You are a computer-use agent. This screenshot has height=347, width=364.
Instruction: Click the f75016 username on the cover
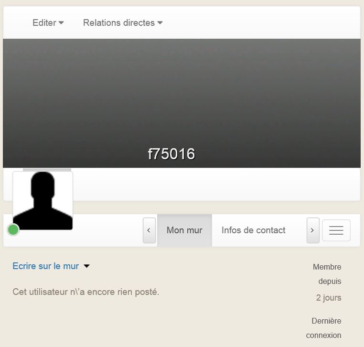click(171, 154)
